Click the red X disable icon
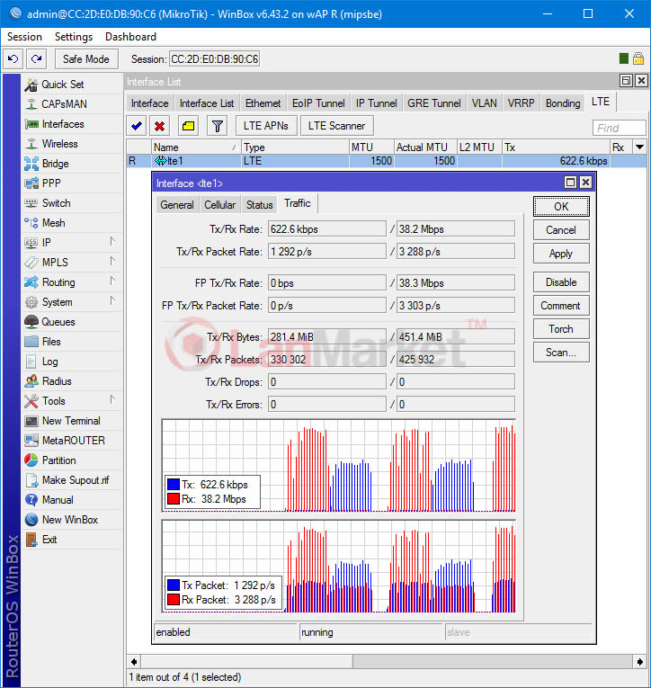This screenshot has height=688, width=651. 160,126
